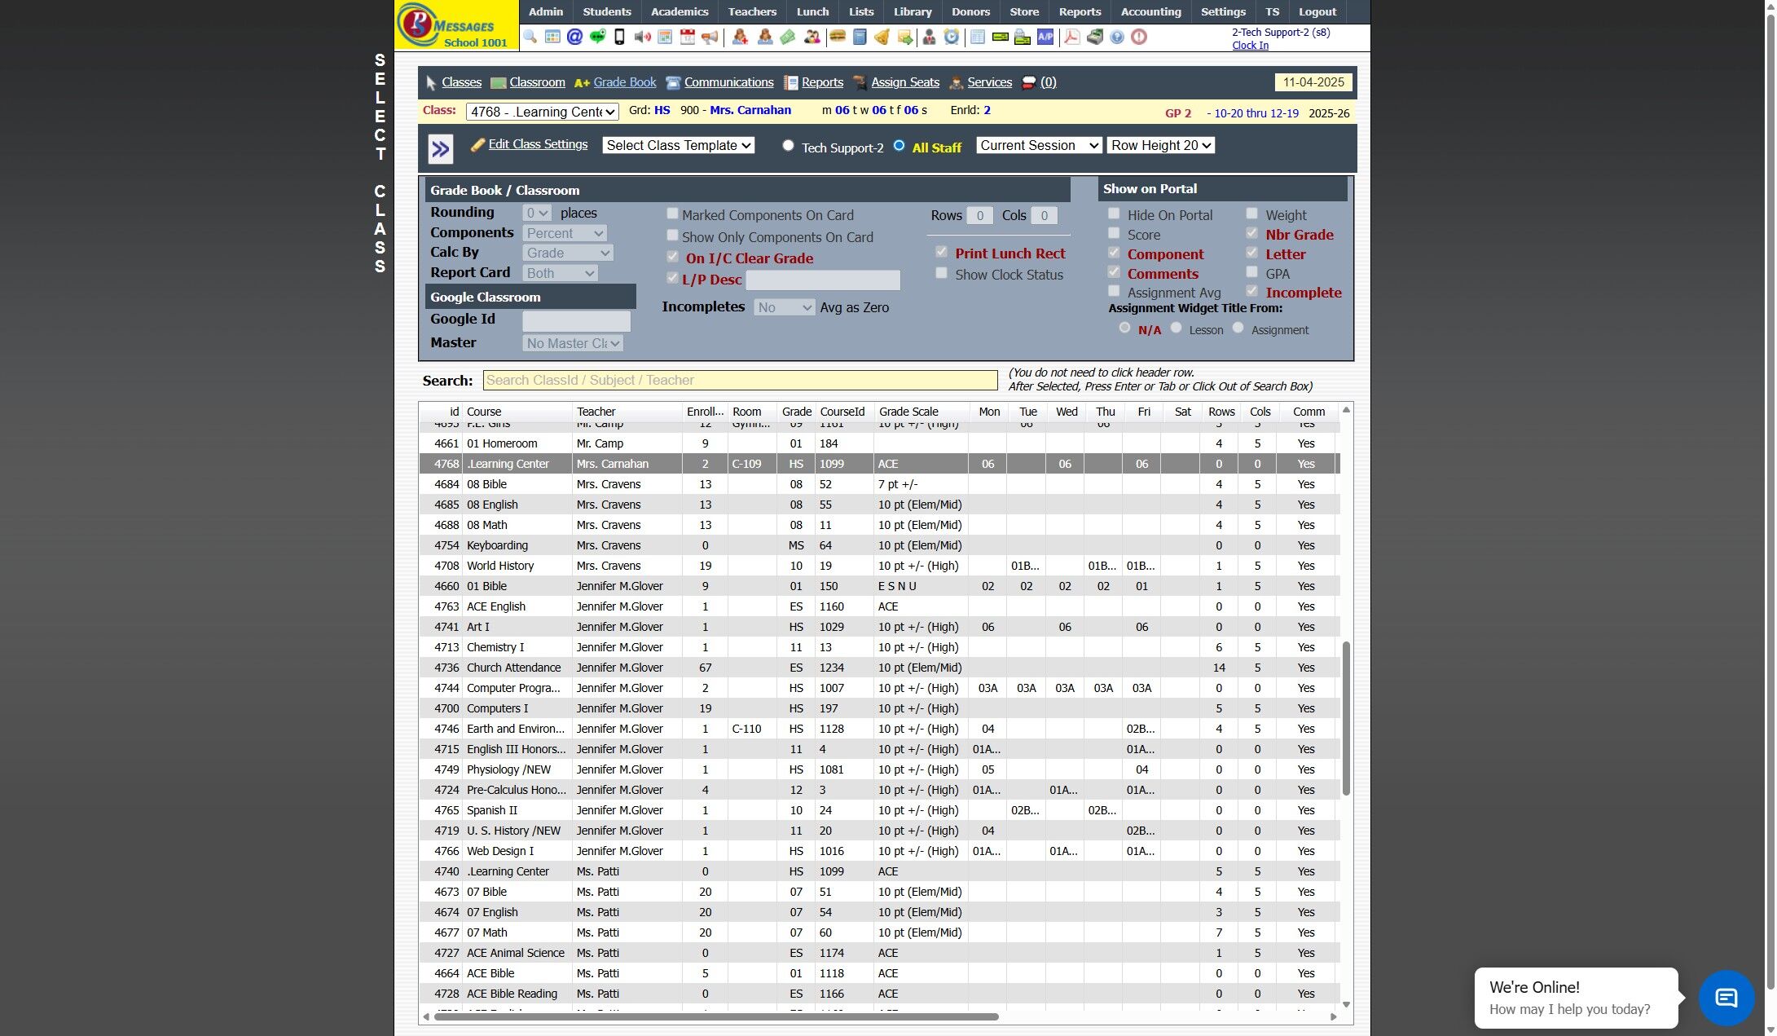Toggle Print Lunch Rect checkbox
The image size is (1777, 1036).
click(x=941, y=253)
